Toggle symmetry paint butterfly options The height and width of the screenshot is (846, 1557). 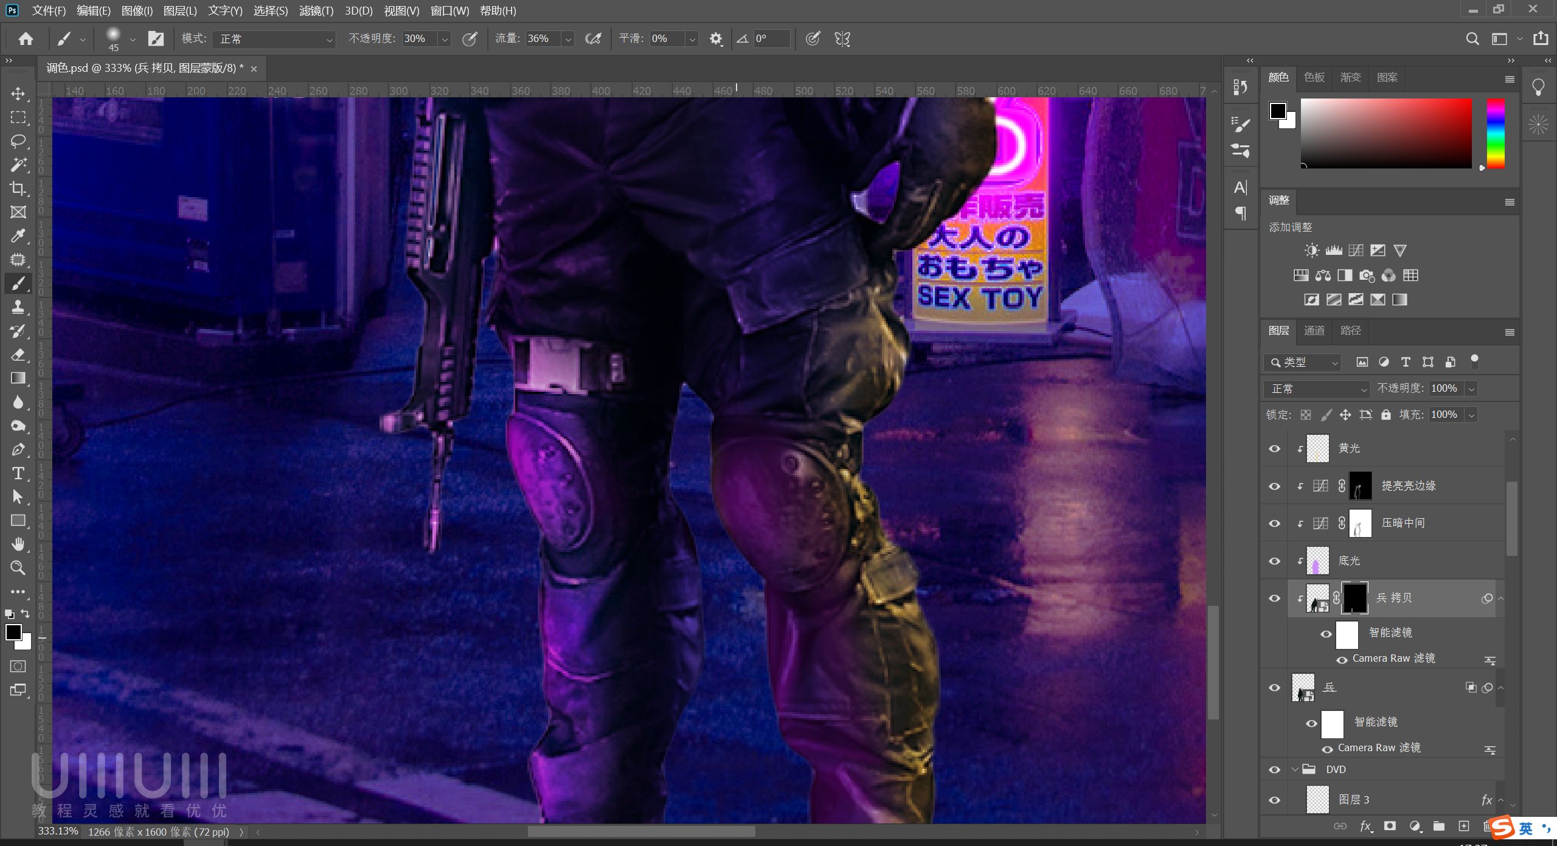point(842,39)
